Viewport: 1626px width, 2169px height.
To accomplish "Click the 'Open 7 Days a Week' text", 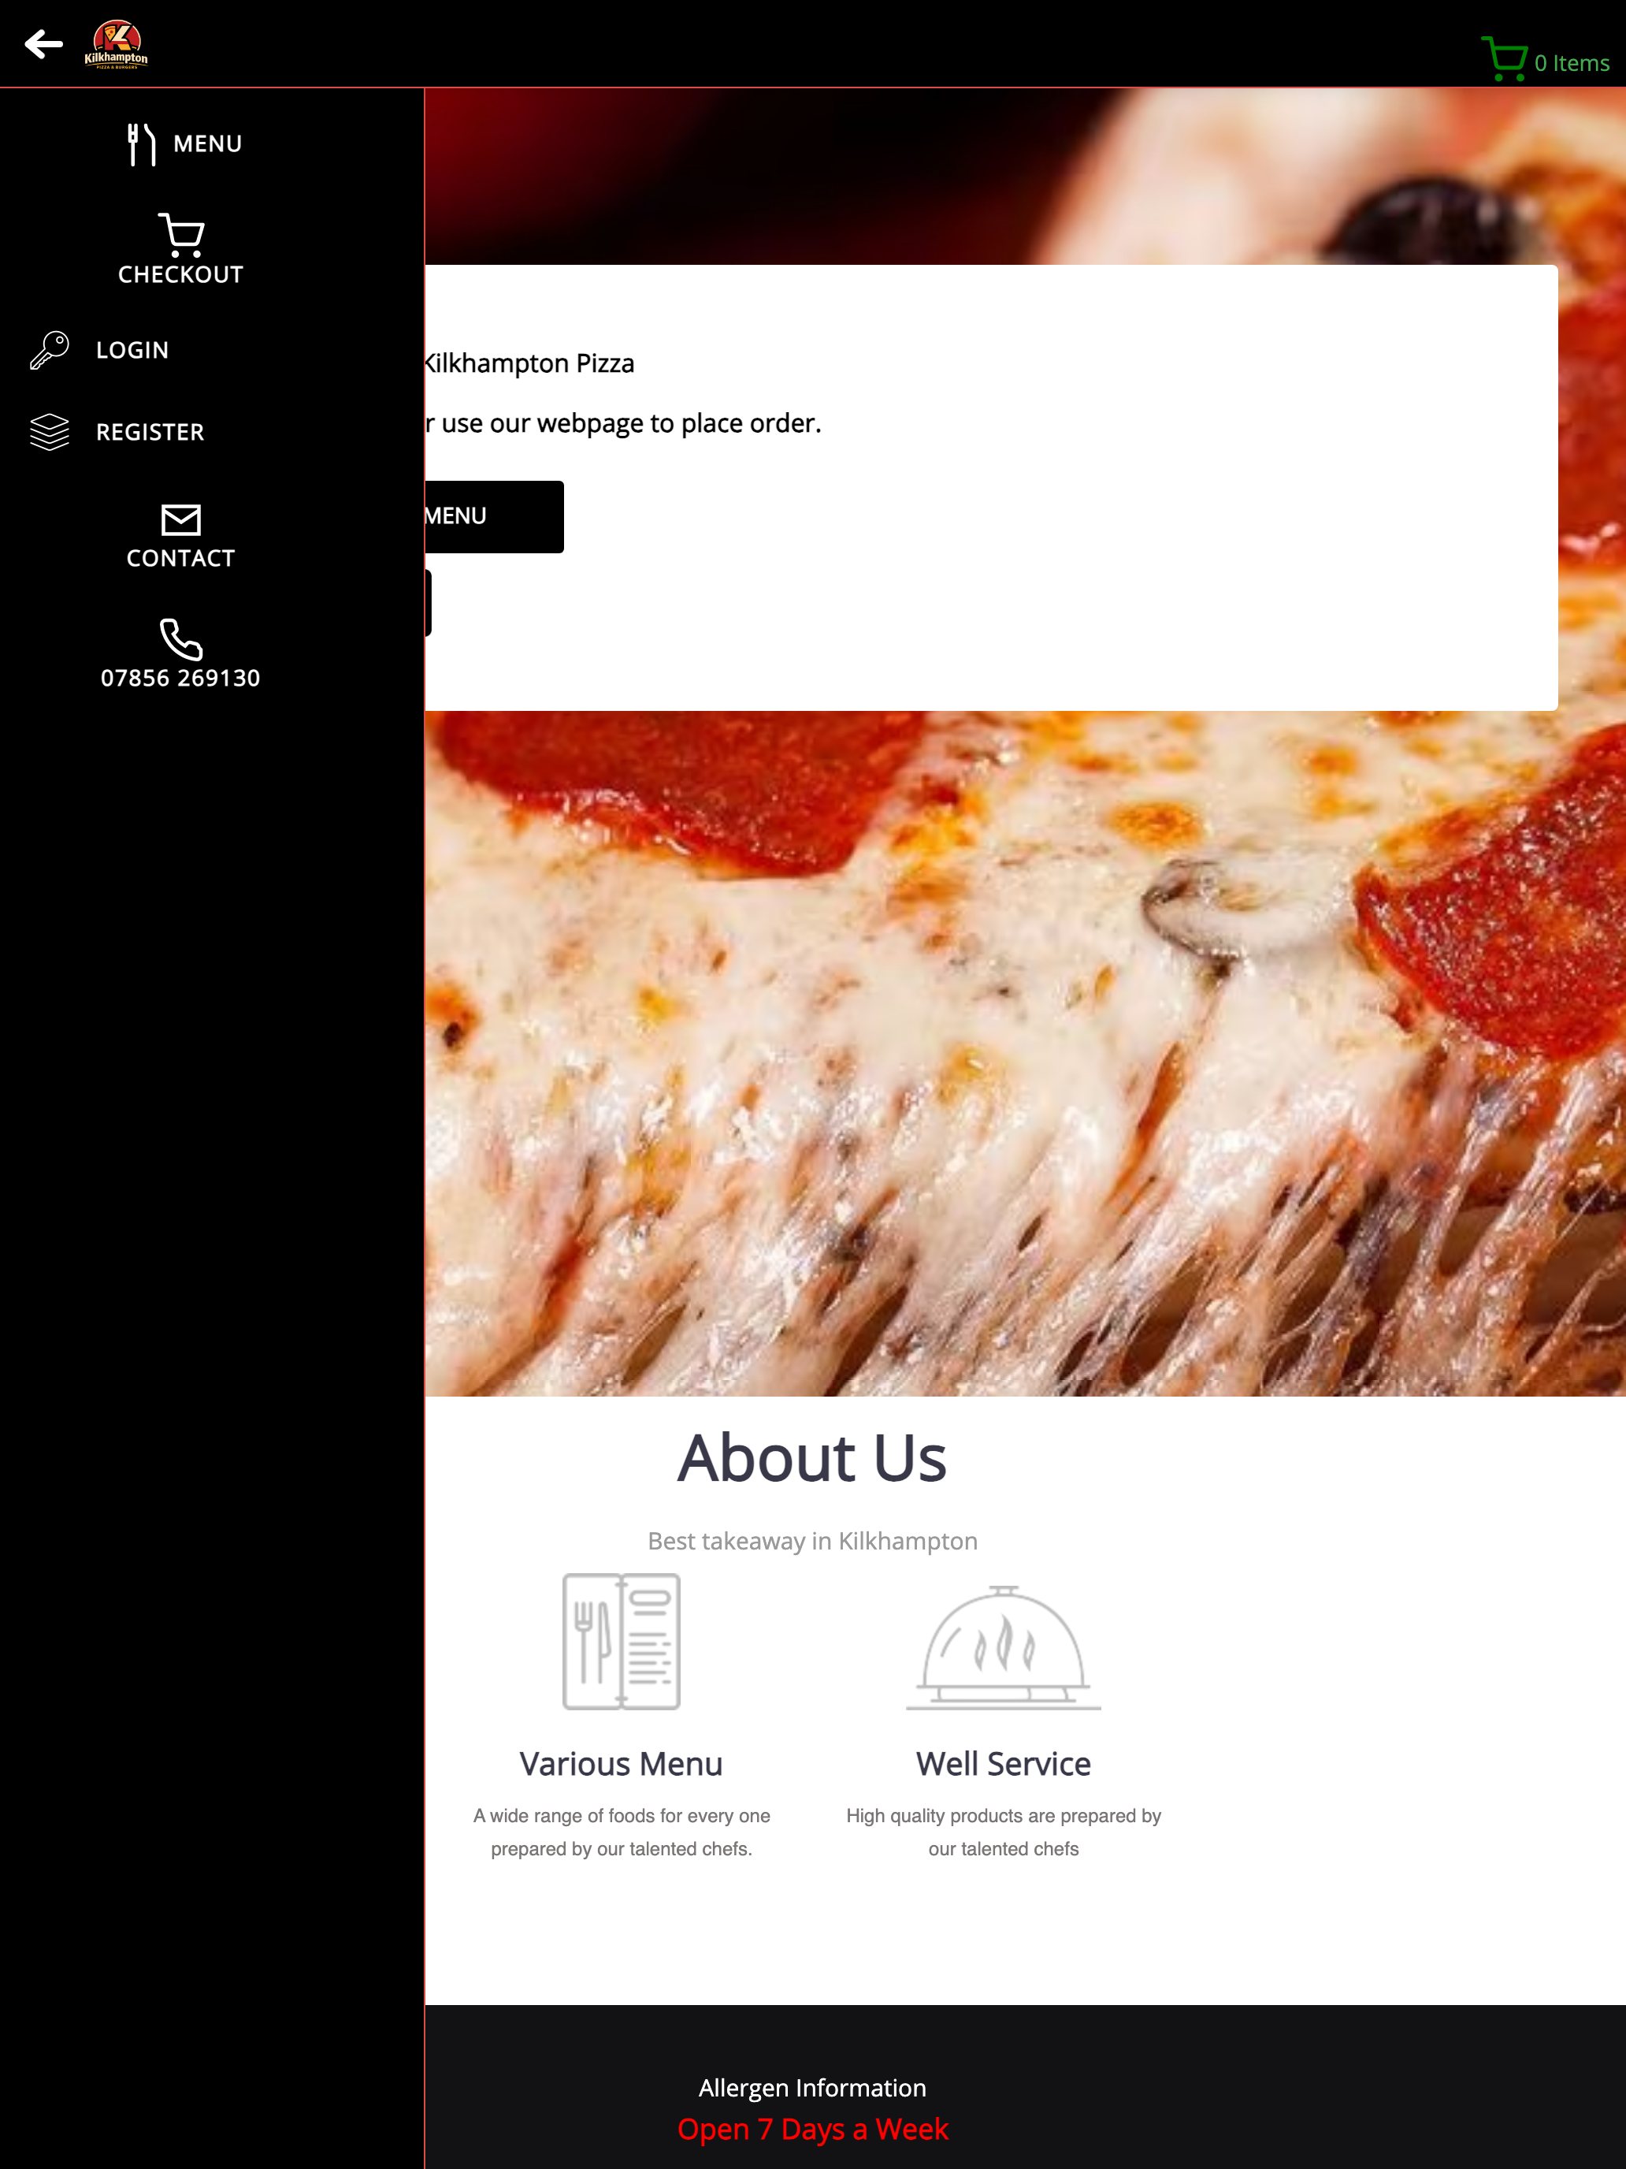I will 812,2129.
